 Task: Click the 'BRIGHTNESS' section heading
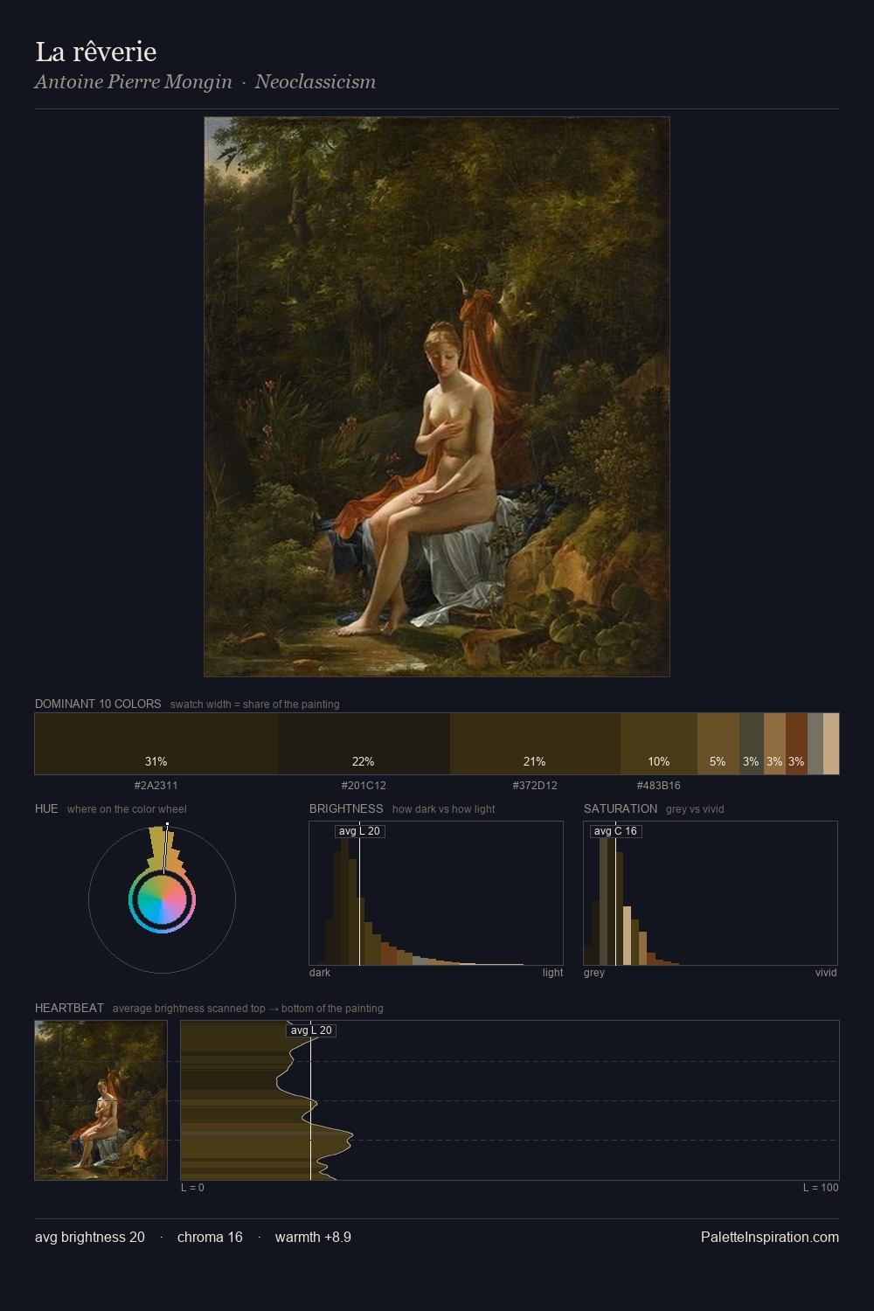(x=346, y=808)
